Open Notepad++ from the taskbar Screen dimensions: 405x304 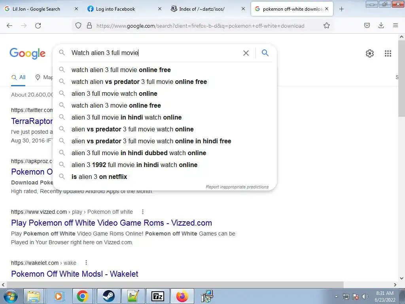133,296
